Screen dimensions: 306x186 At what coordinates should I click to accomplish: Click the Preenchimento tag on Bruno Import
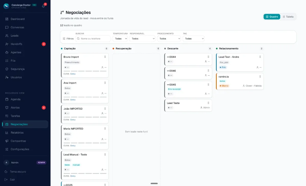pos(72,62)
